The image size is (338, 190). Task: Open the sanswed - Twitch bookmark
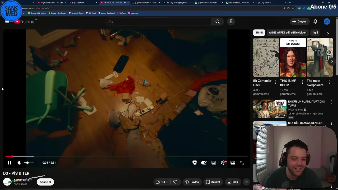pyautogui.click(x=76, y=13)
